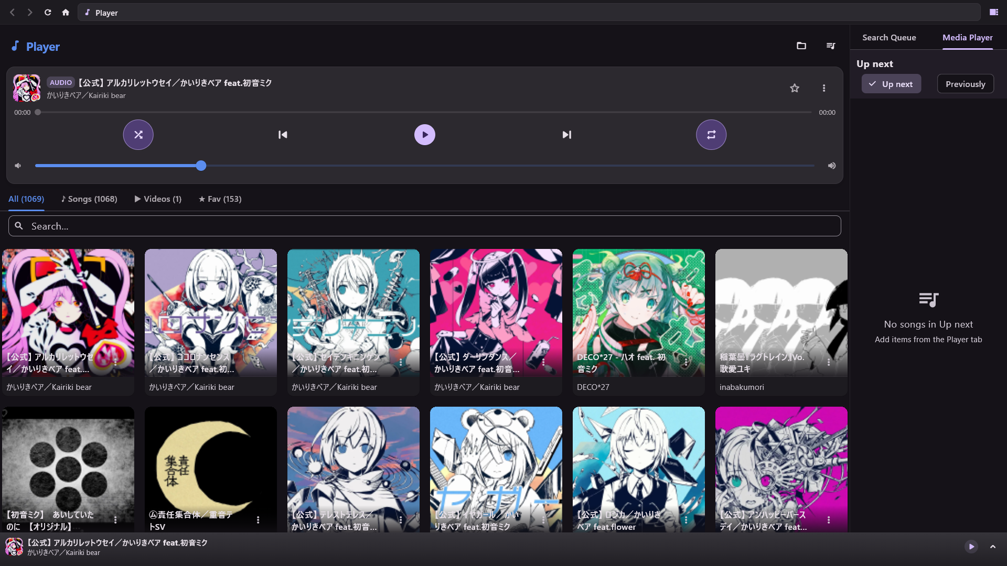Viewport: 1007px width, 566px height.
Task: Open the Media Player tab
Action: pyautogui.click(x=967, y=38)
